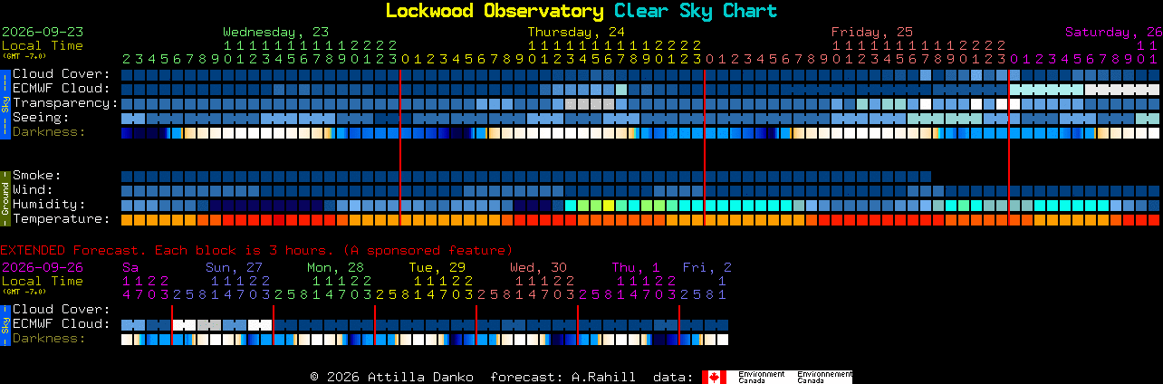Open the Transparency row label
The image size is (1163, 384).
point(65,103)
